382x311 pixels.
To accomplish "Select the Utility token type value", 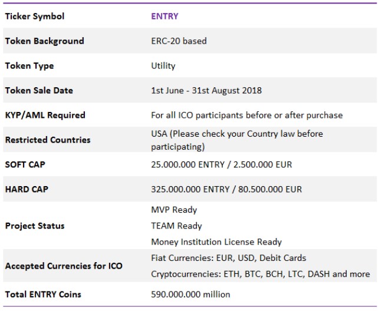I will coord(163,66).
